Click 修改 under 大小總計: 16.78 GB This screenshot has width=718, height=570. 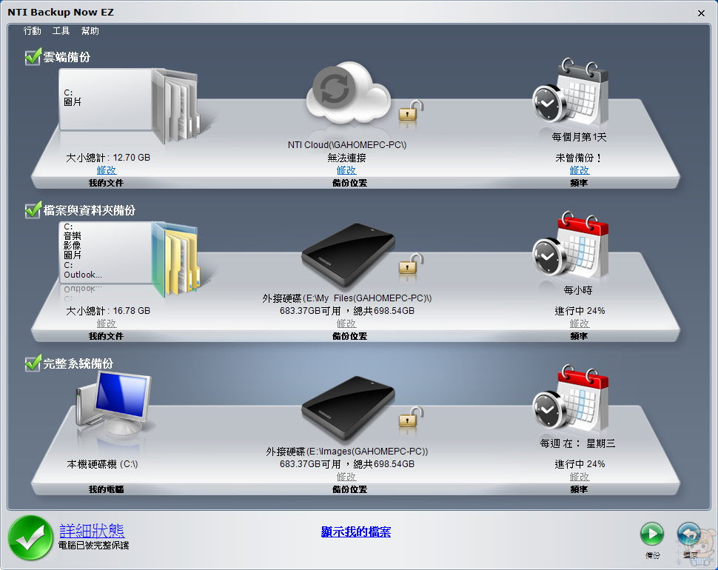[x=107, y=323]
